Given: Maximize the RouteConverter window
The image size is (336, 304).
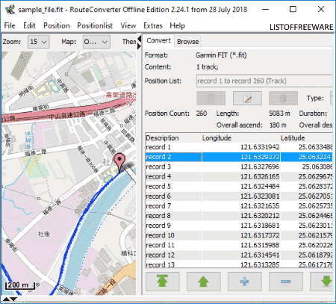Looking at the screenshot, I should tap(293, 9).
